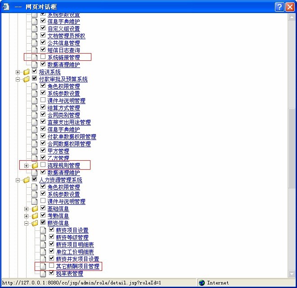Click the help question mark button

(279, 7)
